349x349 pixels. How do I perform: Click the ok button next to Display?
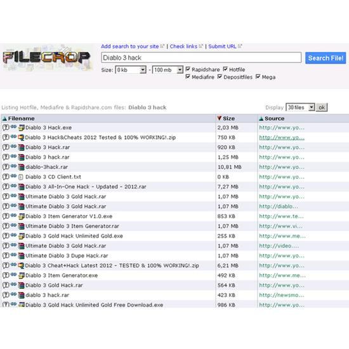[x=322, y=107]
